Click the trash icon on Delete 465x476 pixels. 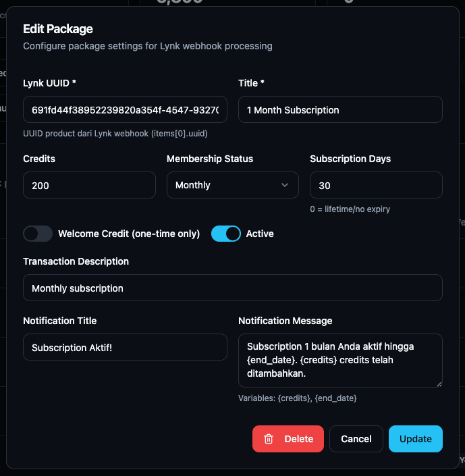click(269, 439)
